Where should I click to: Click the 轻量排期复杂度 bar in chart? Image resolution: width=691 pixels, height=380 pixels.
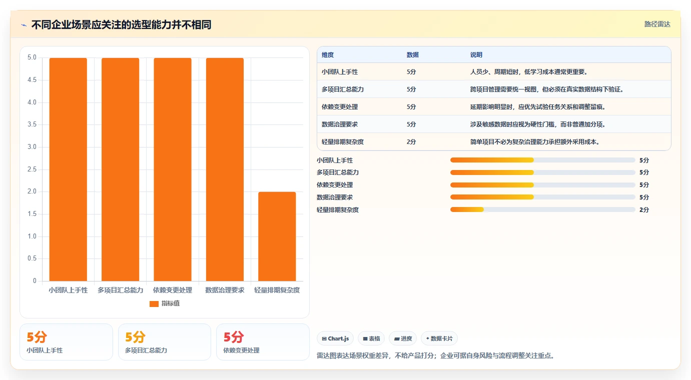[x=277, y=236]
